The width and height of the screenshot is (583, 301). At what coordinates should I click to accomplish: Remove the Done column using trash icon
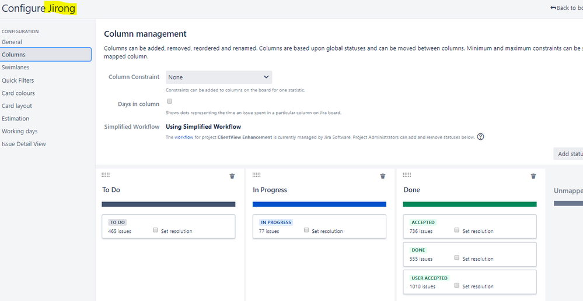(x=533, y=176)
